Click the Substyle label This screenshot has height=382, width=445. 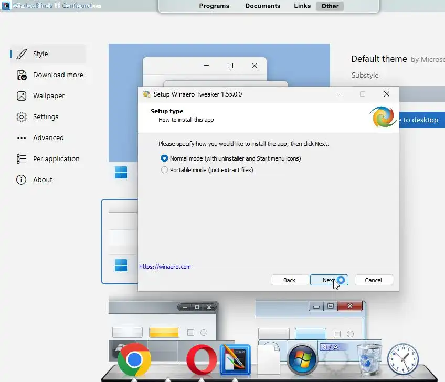[365, 75]
